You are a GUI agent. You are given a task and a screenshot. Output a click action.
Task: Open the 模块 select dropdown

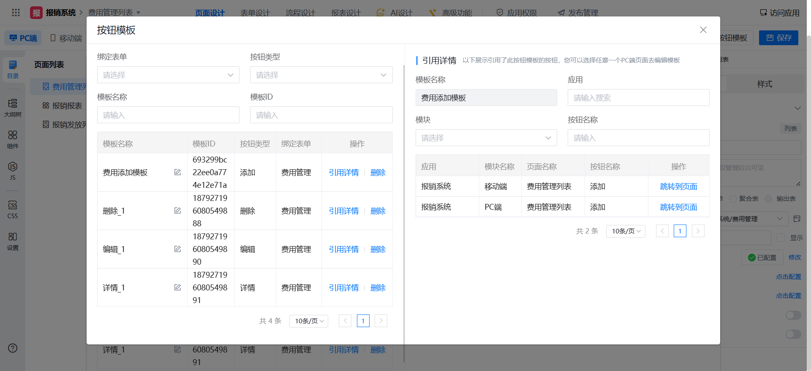pyautogui.click(x=486, y=138)
